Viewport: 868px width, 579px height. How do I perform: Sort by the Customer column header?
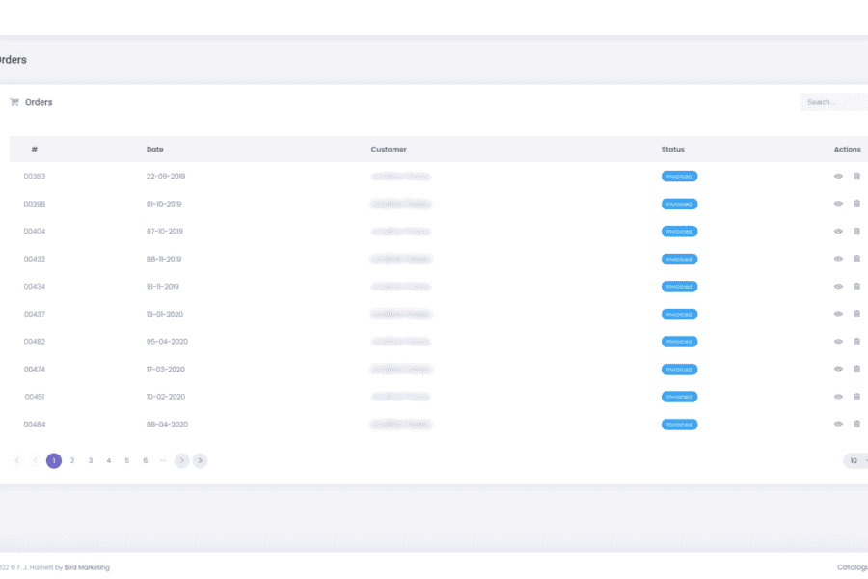389,150
